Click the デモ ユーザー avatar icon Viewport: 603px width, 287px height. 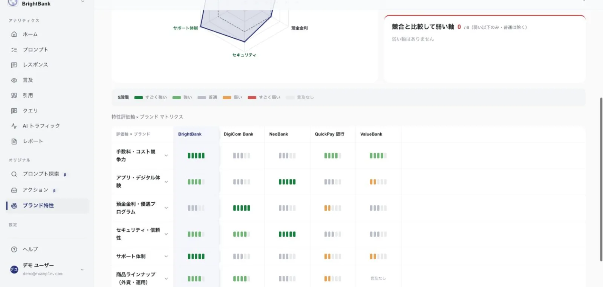pos(14,269)
